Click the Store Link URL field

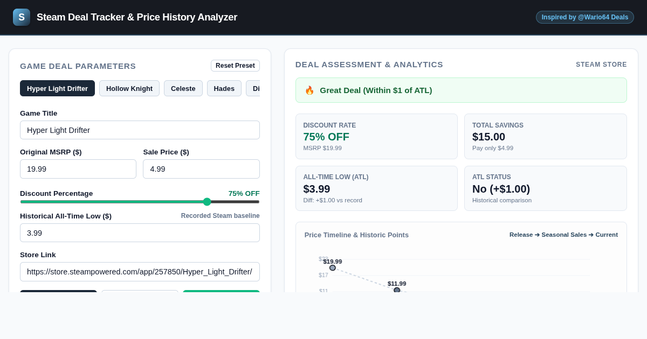click(x=140, y=272)
